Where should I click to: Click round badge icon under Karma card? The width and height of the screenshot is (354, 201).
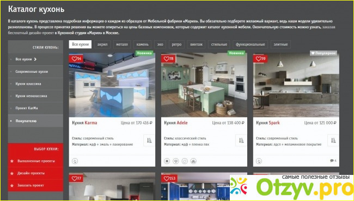(x=75, y=161)
